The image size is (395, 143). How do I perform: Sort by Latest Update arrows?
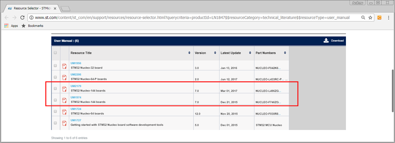pos(250,53)
